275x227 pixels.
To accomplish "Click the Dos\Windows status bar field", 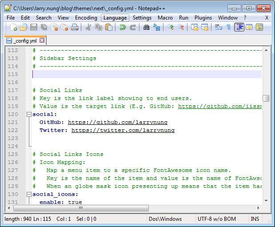I will 171,219.
